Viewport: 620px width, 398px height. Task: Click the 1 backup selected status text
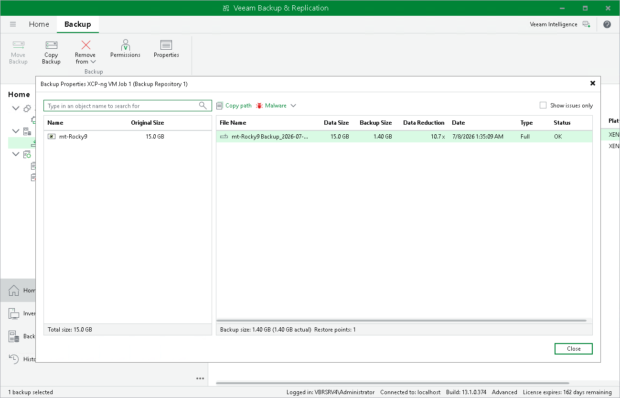click(31, 392)
